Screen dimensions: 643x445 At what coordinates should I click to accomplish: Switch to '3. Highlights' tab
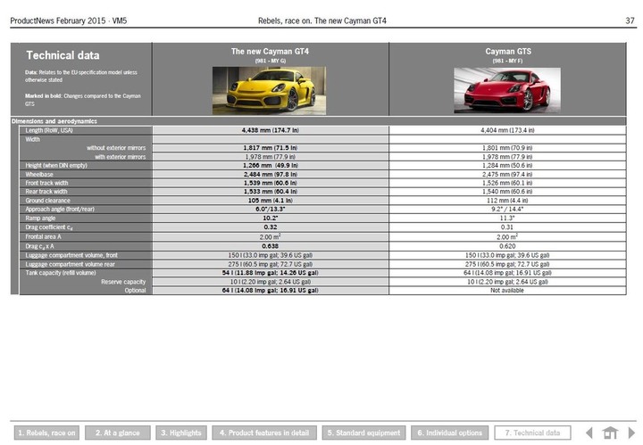coord(180,433)
